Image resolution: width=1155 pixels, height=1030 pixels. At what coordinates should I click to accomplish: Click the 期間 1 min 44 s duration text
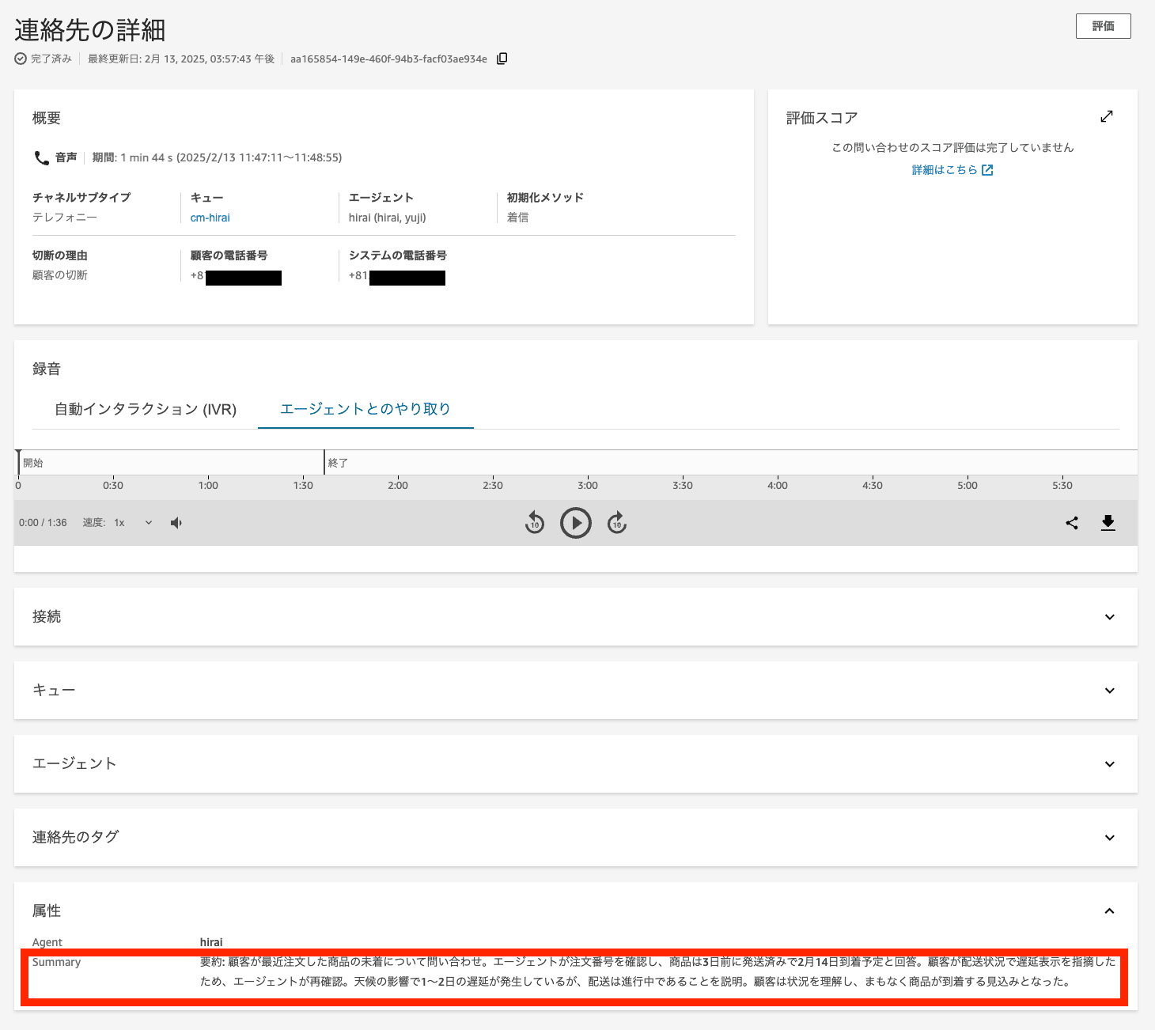click(218, 157)
